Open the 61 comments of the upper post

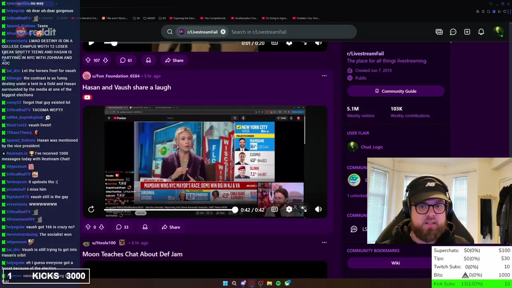click(126, 60)
